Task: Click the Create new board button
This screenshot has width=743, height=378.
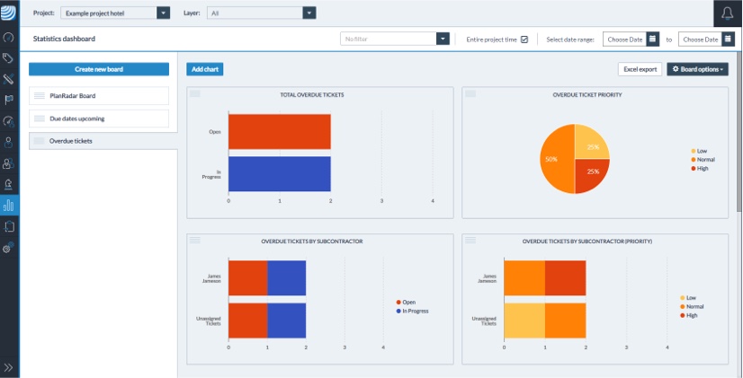Action: point(99,69)
